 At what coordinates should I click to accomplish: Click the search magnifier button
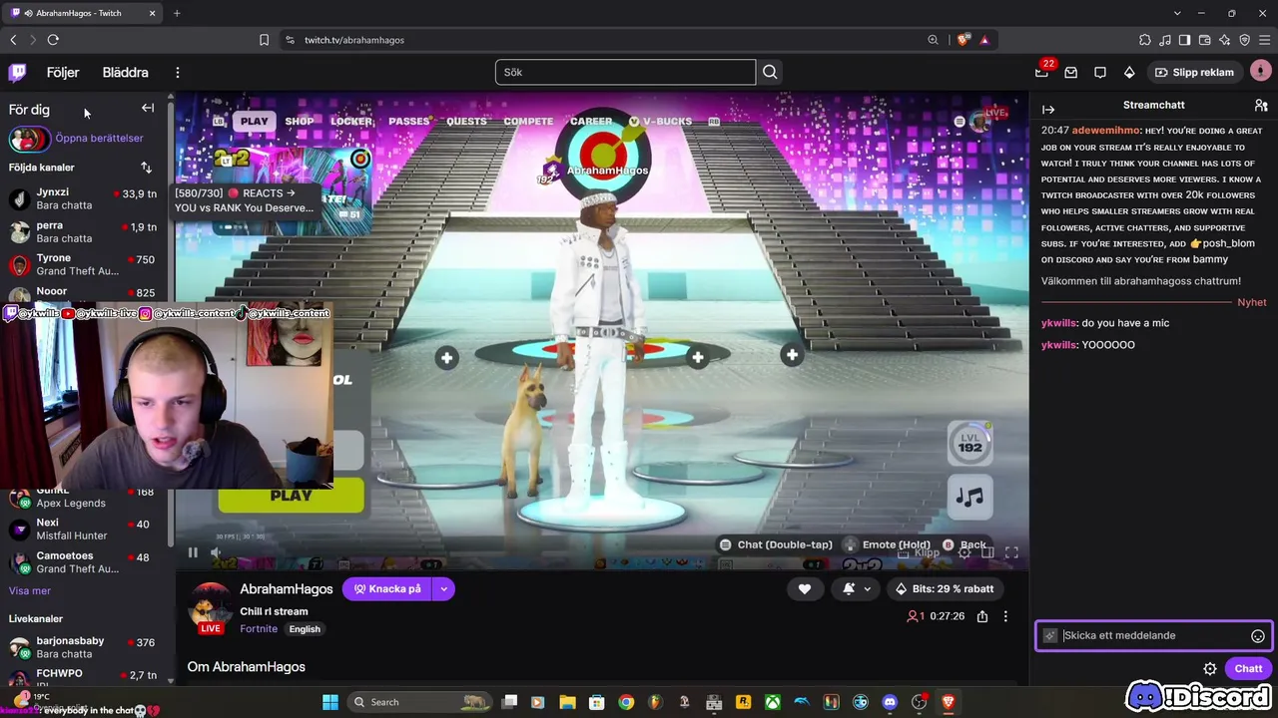pos(770,72)
